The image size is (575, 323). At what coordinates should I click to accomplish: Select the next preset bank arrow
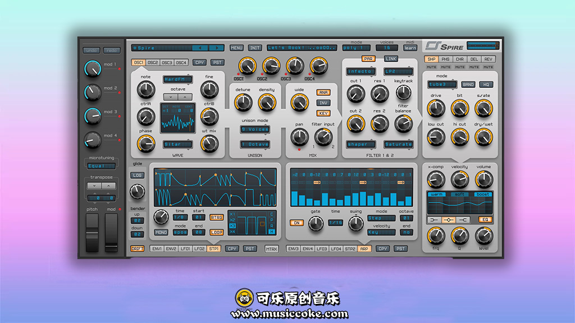(x=216, y=48)
